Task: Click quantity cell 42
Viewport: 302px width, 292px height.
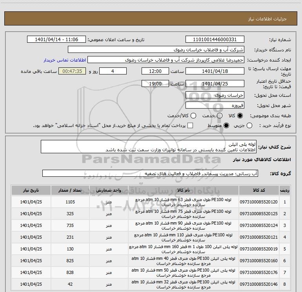Action: click(x=70, y=284)
